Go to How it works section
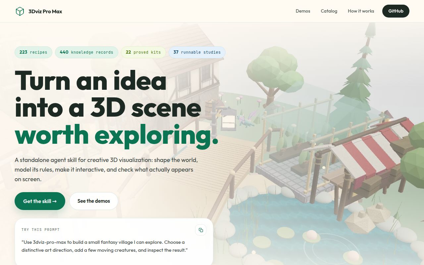 click(x=361, y=11)
